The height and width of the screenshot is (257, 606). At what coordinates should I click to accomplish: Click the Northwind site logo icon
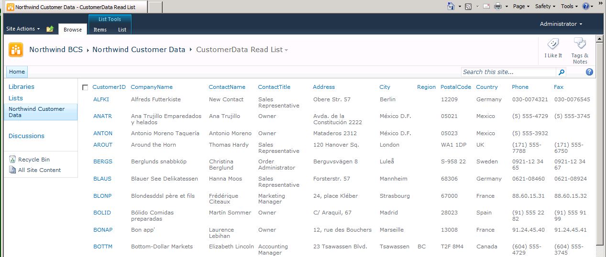(16, 50)
